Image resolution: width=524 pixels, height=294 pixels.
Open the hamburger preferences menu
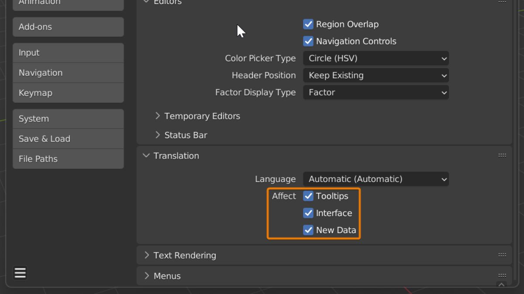[x=20, y=273]
